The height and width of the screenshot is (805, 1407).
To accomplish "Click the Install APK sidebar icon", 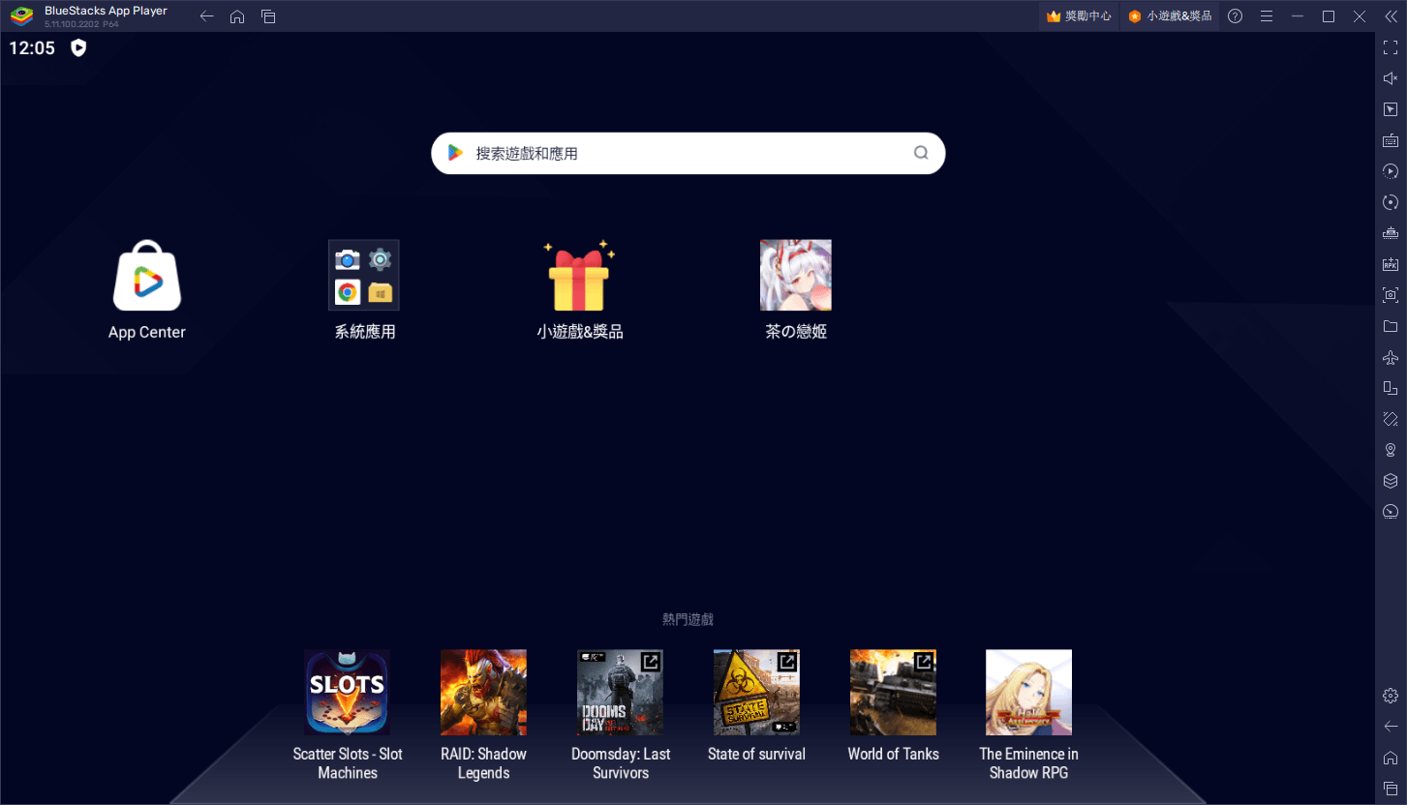I will coord(1391,264).
